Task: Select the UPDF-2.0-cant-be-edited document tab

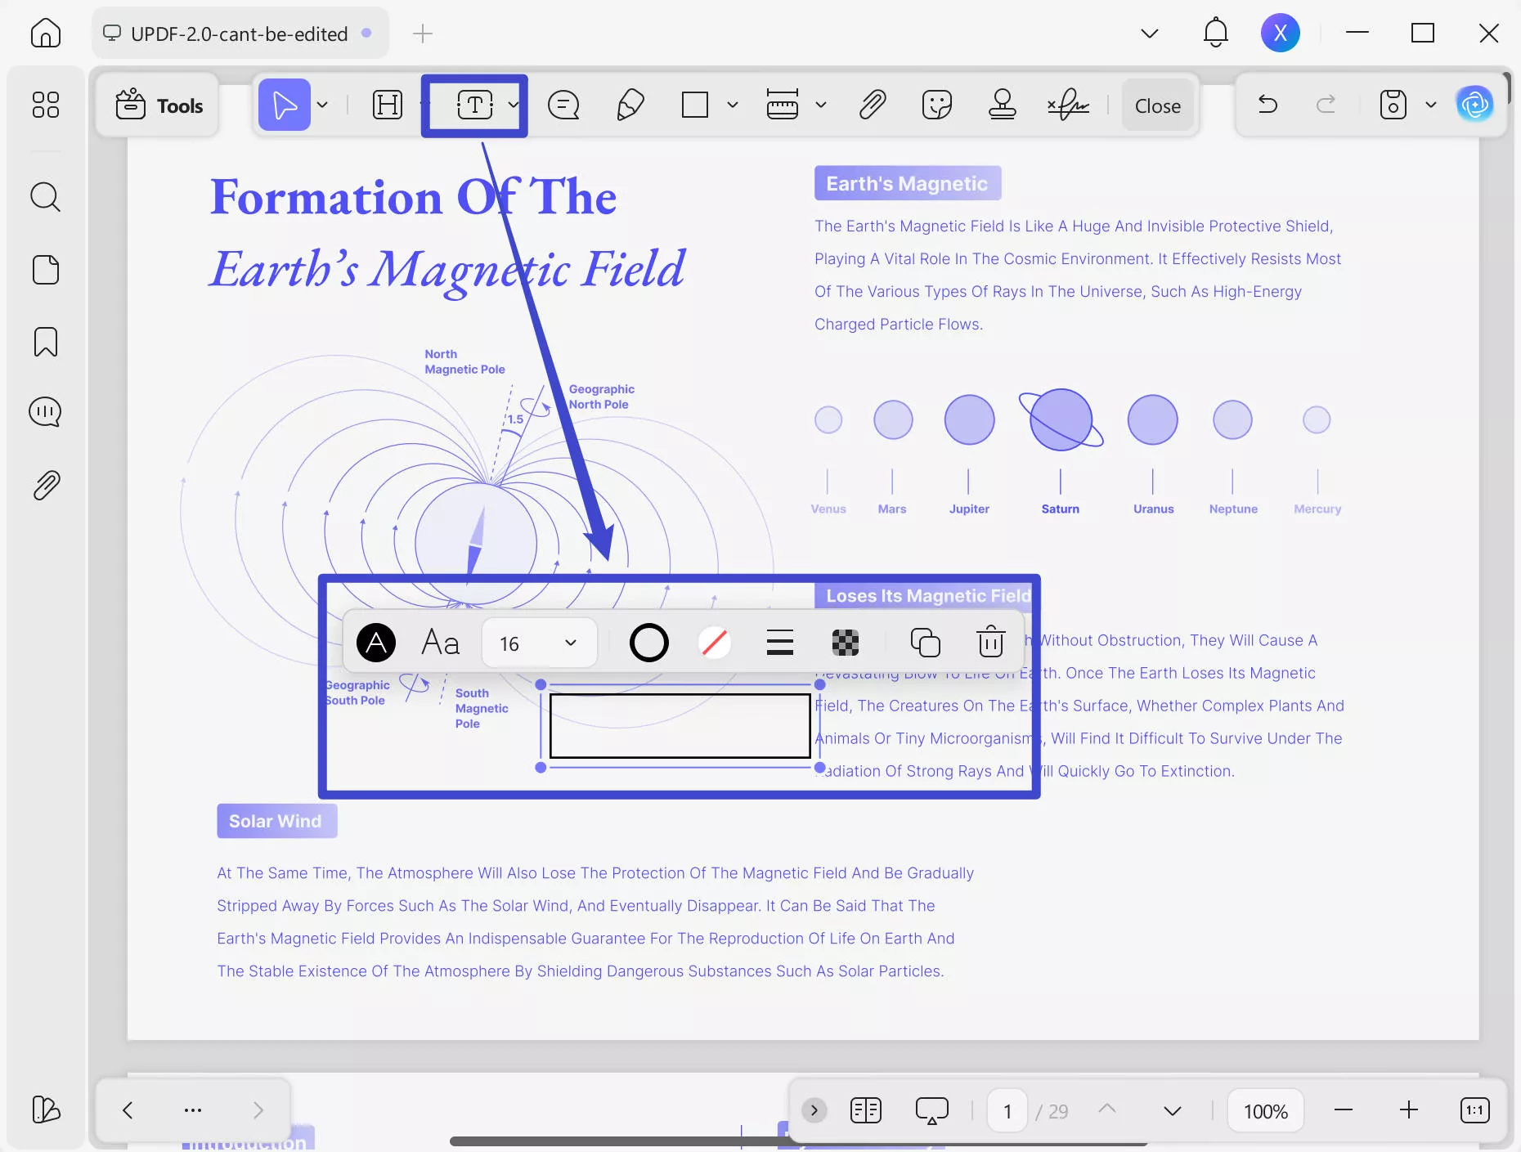Action: 238,34
